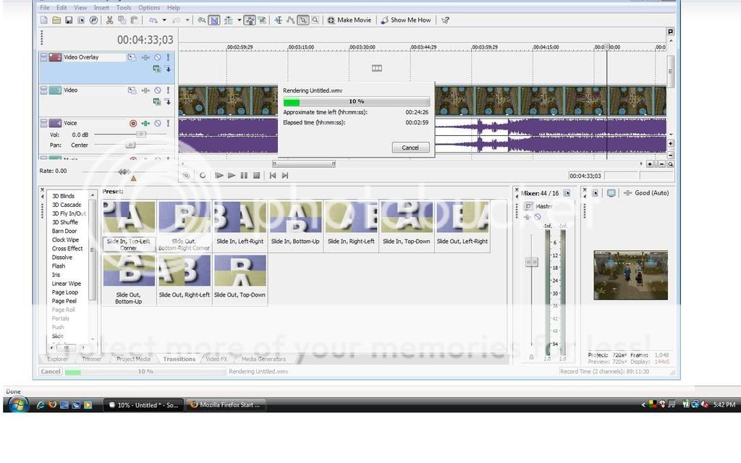The height and width of the screenshot is (463, 741).
Task: Switch to the Video FX tab
Action: (216, 359)
